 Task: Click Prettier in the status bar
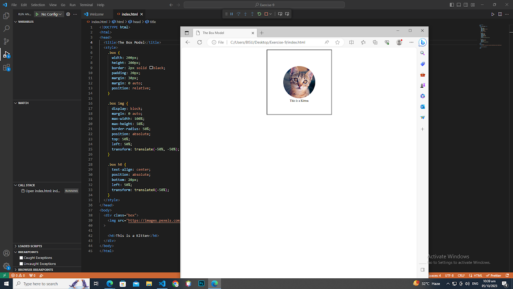point(493,276)
